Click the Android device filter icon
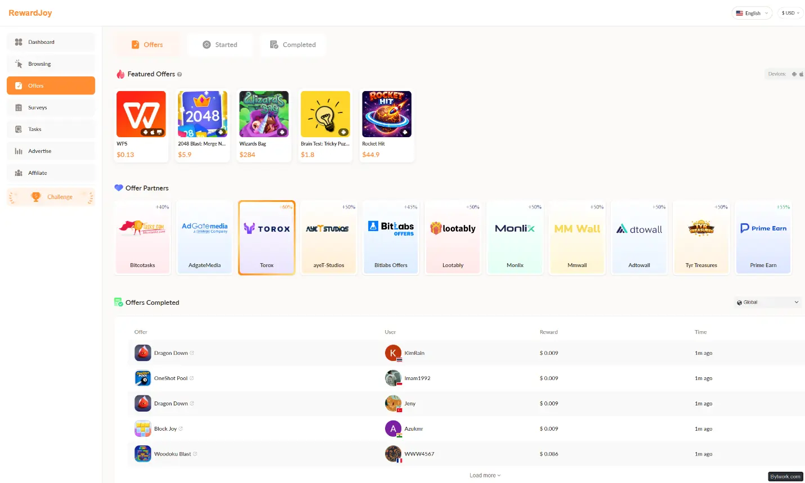The height and width of the screenshot is (483, 805). 794,74
